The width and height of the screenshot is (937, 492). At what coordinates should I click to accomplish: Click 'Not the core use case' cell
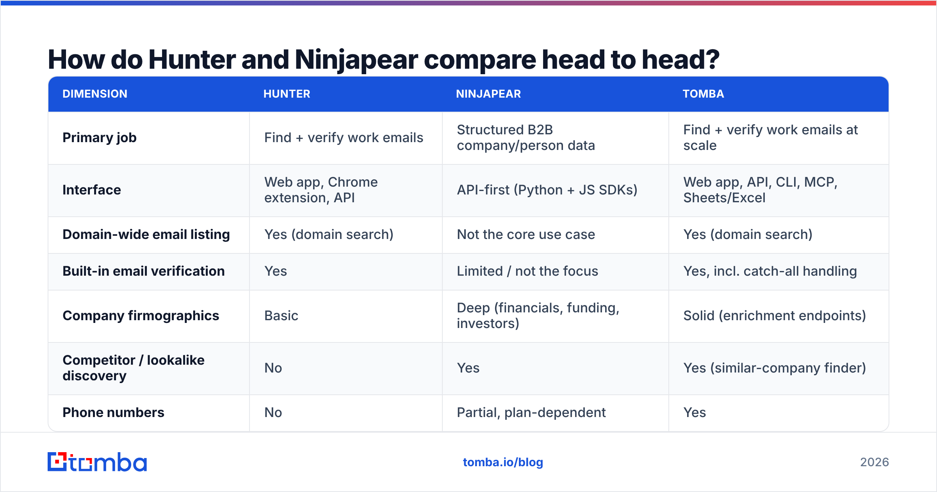(526, 235)
